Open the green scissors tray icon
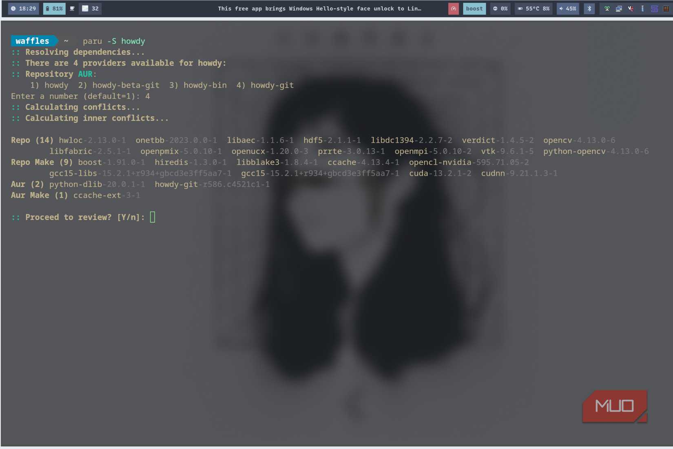The height and width of the screenshot is (449, 673). [607, 9]
